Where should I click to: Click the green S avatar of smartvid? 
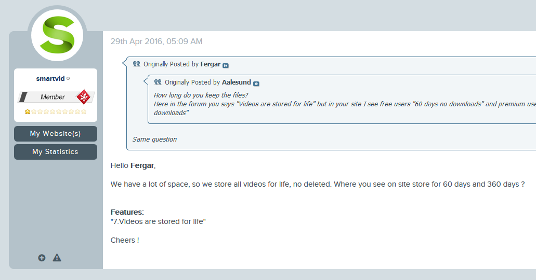(x=57, y=35)
